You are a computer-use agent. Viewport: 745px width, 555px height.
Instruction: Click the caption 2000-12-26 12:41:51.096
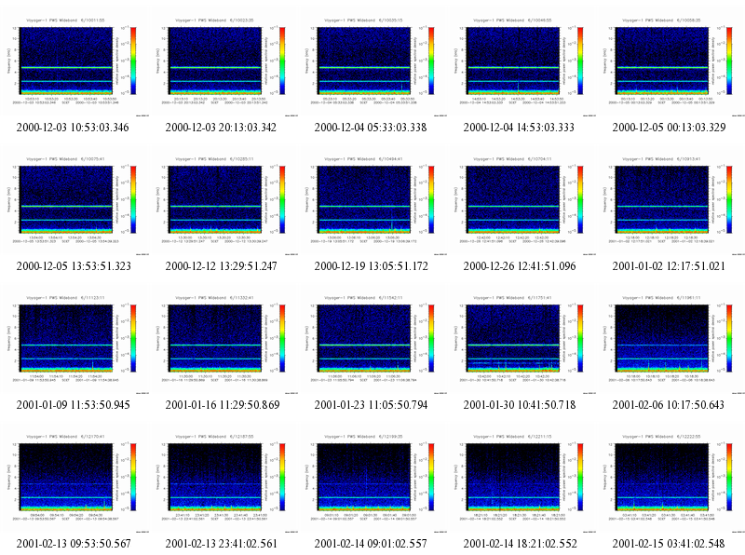coord(520,266)
